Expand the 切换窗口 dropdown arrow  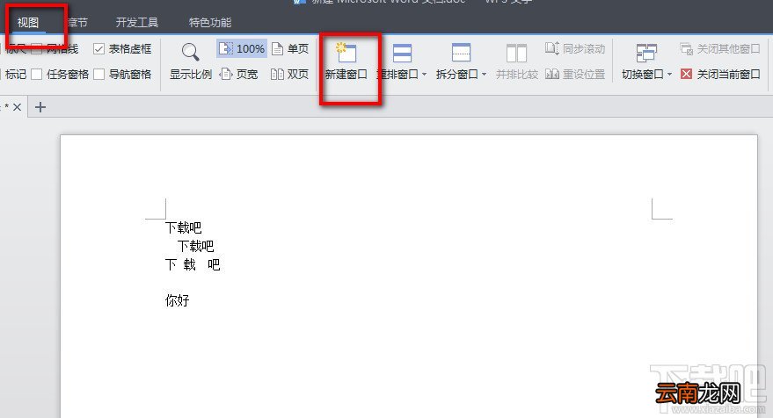(669, 75)
